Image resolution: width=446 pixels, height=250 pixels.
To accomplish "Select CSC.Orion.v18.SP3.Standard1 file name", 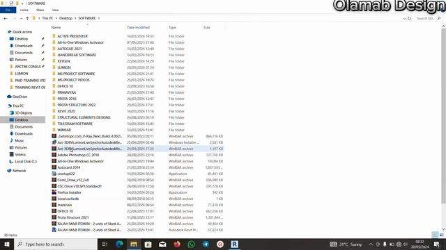I will (79, 186).
